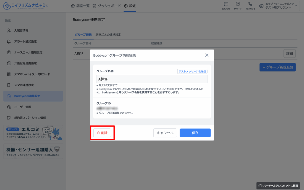This screenshot has height=190, width=304.
Task: Open お知らせ notifications icon
Action: 226,4
